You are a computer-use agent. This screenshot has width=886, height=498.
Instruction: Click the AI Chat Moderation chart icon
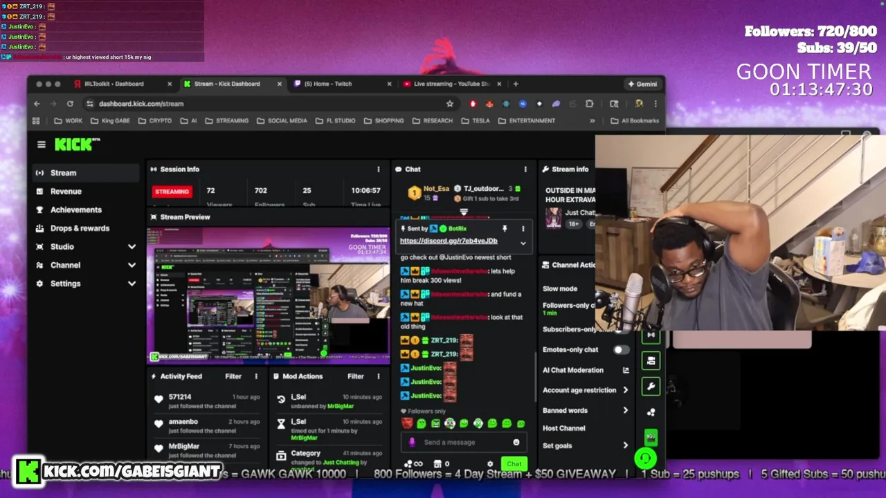point(626,370)
